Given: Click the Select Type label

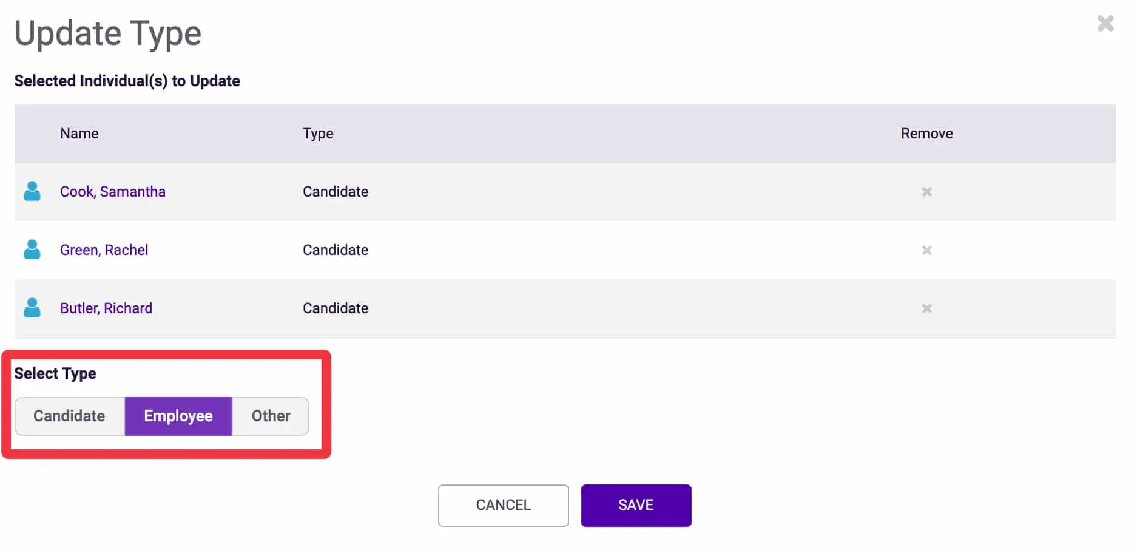Looking at the screenshot, I should point(55,373).
